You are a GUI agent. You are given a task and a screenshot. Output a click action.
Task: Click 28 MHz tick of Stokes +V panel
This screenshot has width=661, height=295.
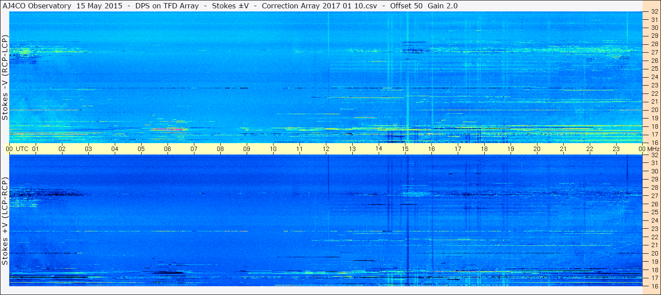(654, 187)
